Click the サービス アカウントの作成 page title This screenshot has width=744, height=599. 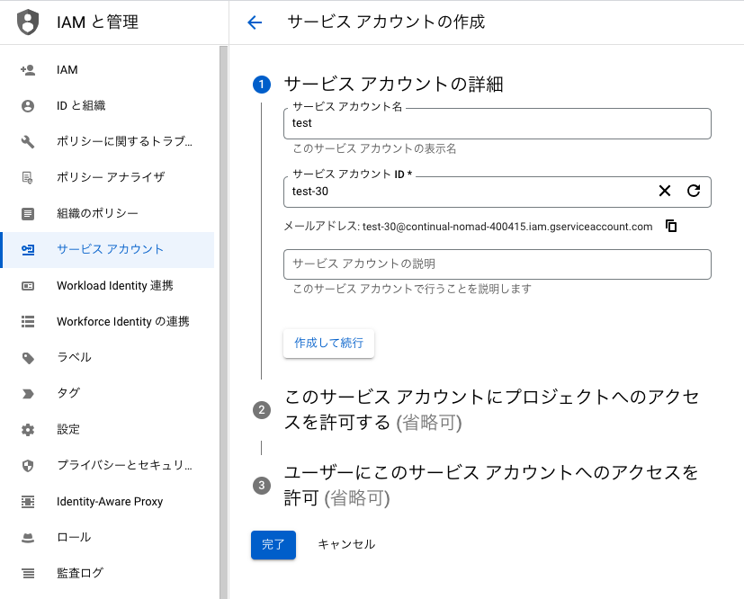386,22
